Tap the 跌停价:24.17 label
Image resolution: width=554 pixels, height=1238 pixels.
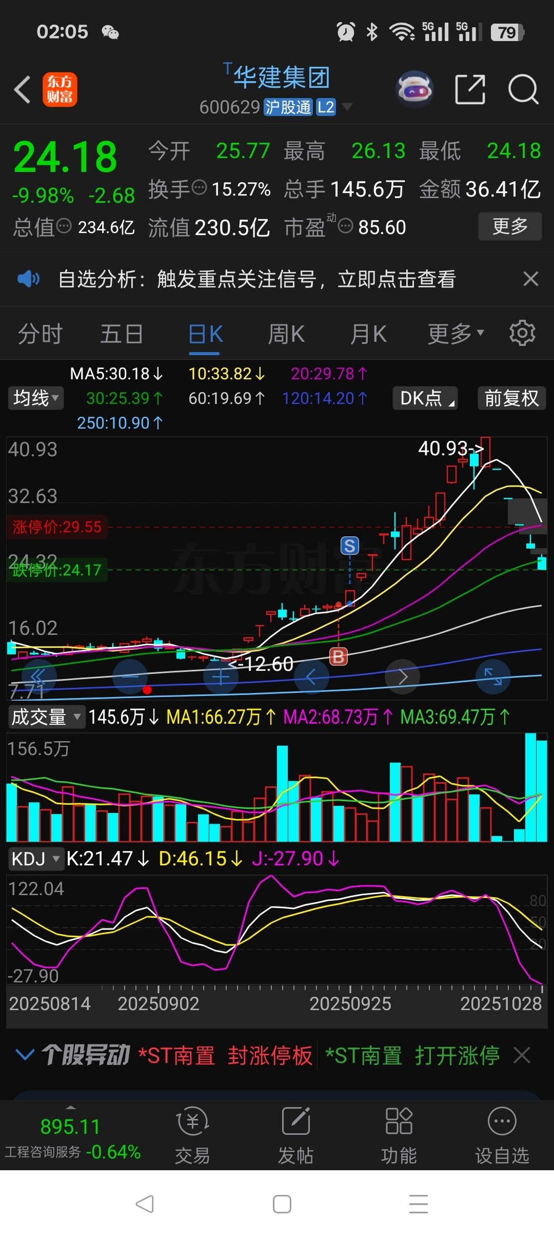[57, 570]
